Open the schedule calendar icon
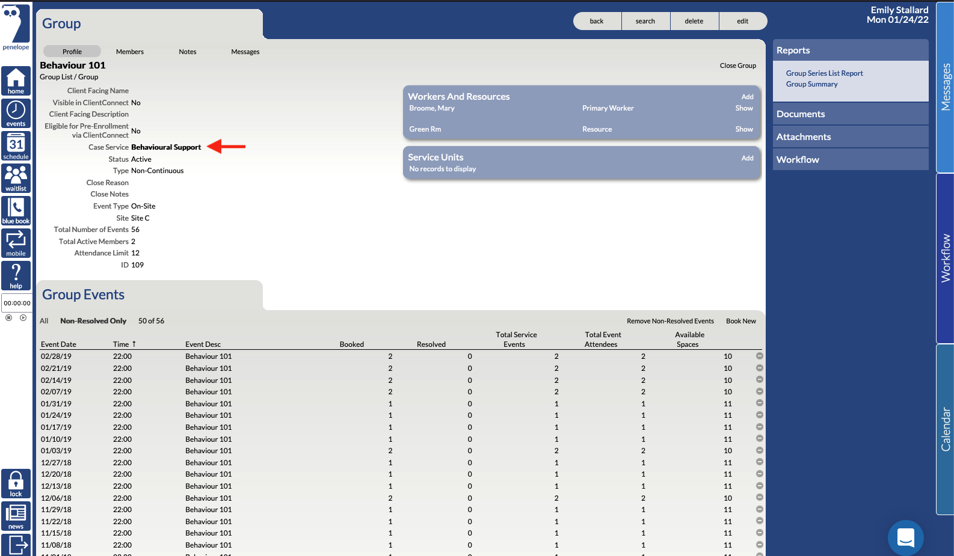This screenshot has width=954, height=556. pos(16,146)
